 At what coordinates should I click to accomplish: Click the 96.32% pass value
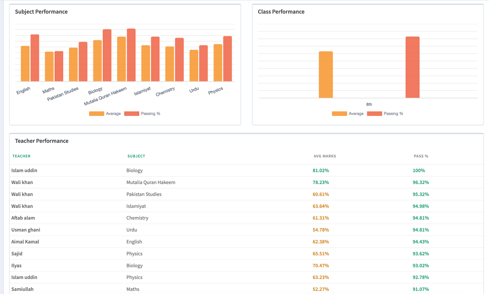click(x=421, y=182)
